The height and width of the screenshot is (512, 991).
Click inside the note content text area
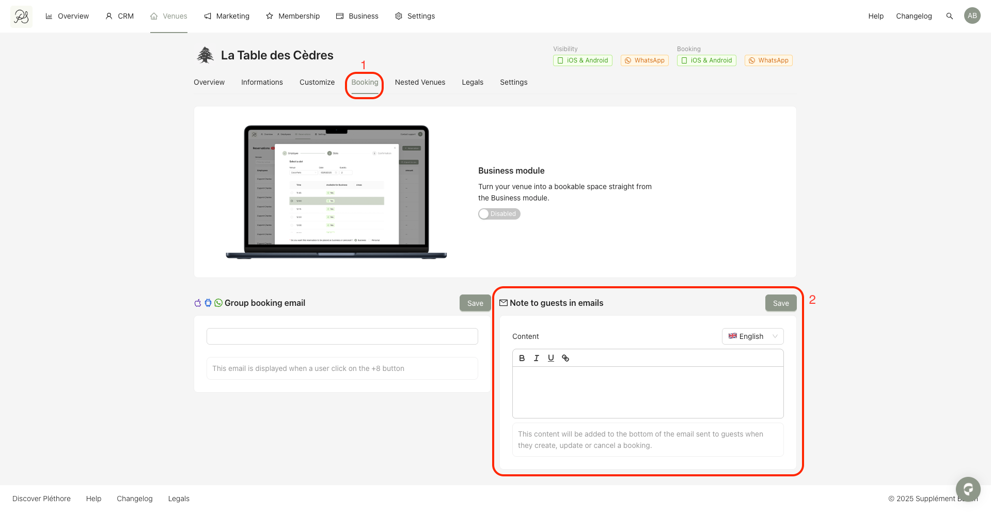(x=648, y=392)
